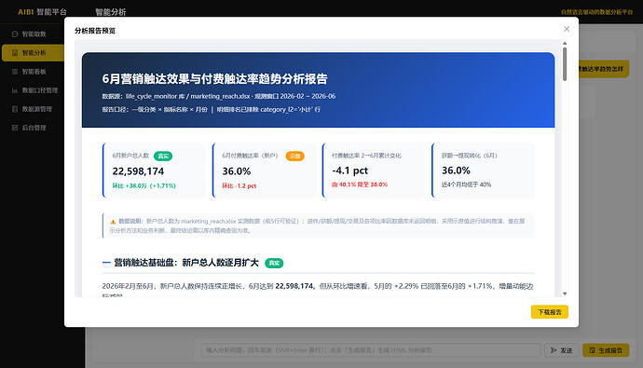This screenshot has width=643, height=368.
Task: Click the 报告口径 line in report header
Action: pyautogui.click(x=212, y=109)
